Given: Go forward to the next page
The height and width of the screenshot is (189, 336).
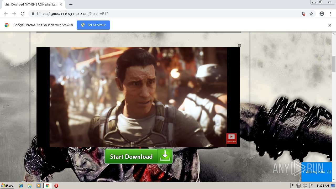Looking at the screenshot, I should [x=14, y=14].
